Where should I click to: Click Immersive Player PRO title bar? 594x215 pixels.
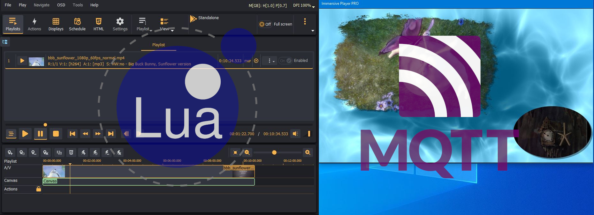(456, 4)
